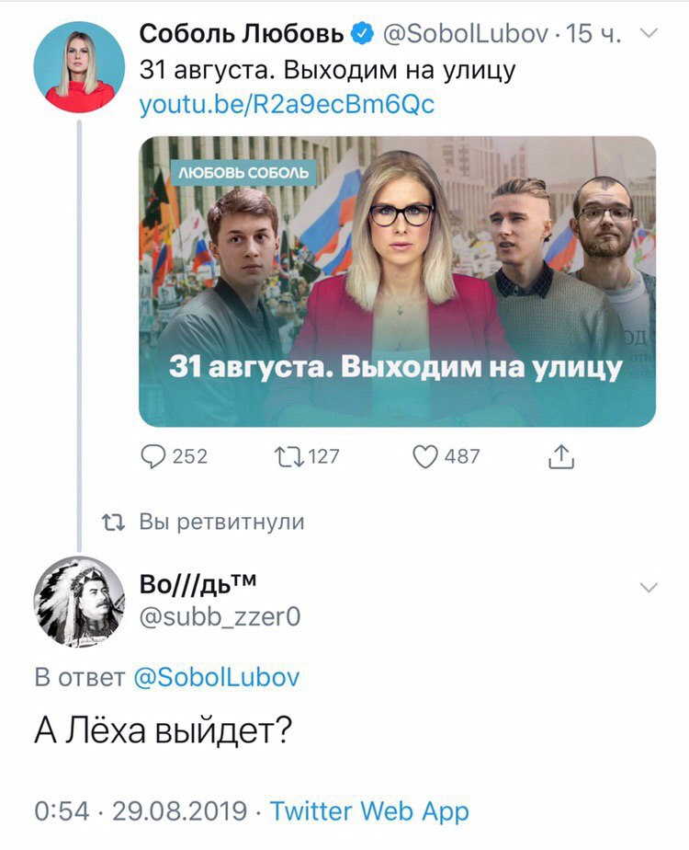The width and height of the screenshot is (689, 850).
Task: Open the Twitter Web App source link
Action: tap(369, 811)
